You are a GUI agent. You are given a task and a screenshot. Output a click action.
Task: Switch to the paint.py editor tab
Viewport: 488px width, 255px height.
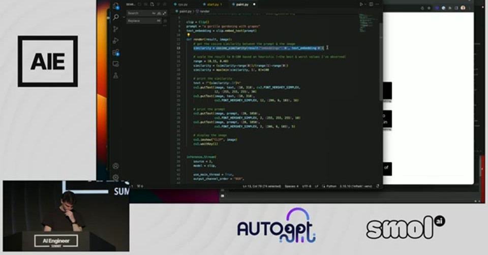click(x=242, y=5)
